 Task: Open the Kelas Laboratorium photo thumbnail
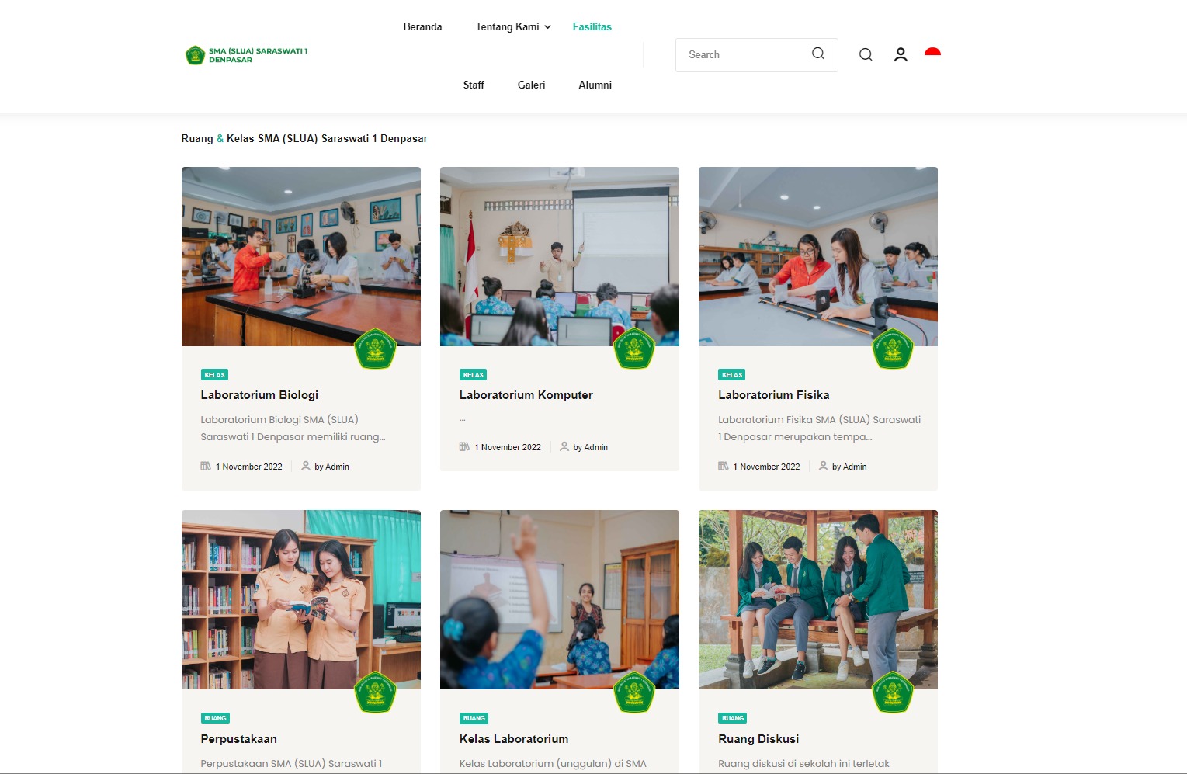[x=560, y=599]
